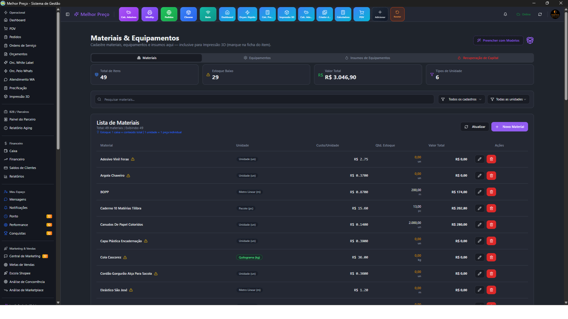Screen dimensions: 568x319
Task: Focus the Pesquisar materiais search field
Action: pyautogui.click(x=264, y=99)
